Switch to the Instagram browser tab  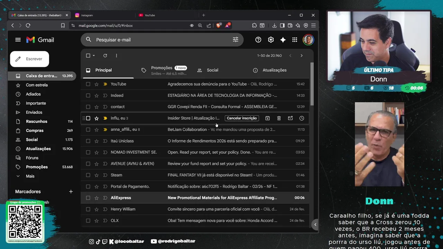[103, 15]
